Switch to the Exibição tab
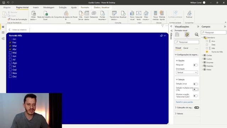The image size is (227, 128). [63, 7]
